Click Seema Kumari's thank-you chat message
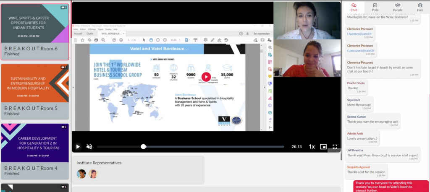Image resolution: width=430 pixels, height=192 pixels. pos(372,122)
